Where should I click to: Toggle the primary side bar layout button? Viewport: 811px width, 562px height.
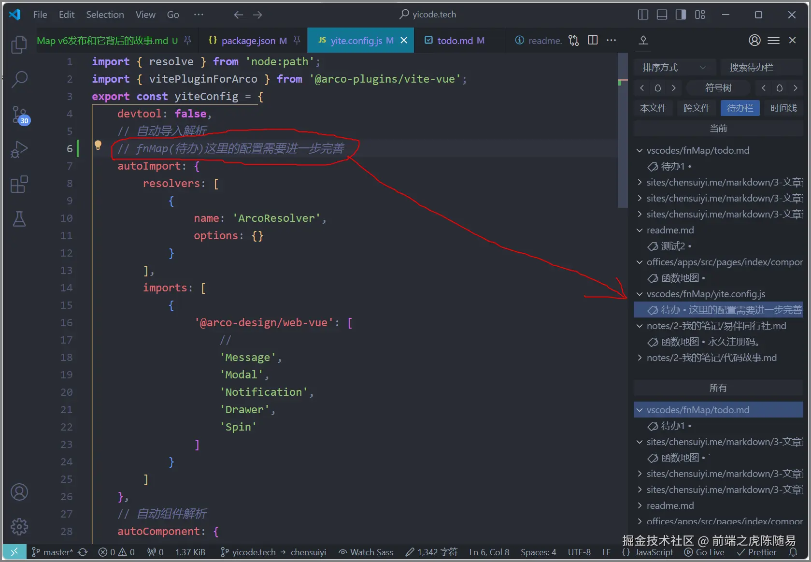[x=643, y=15]
